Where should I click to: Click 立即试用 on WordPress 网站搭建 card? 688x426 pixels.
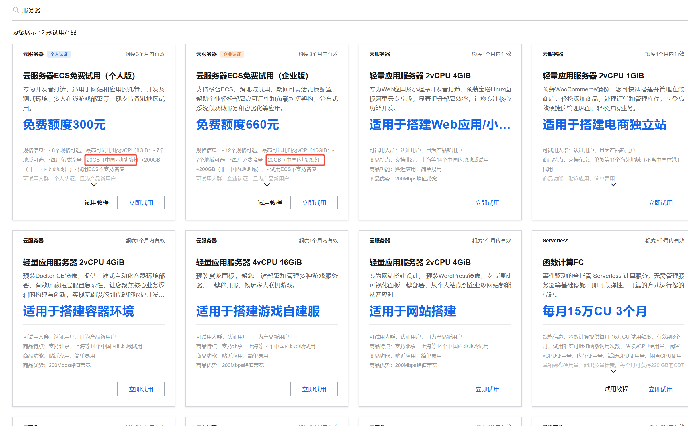pos(487,389)
